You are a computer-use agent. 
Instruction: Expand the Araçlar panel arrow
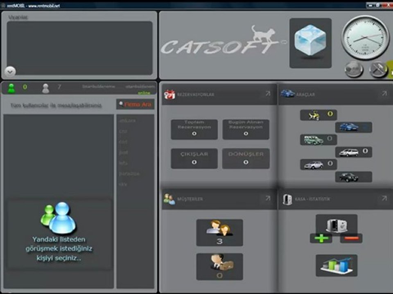pos(384,94)
